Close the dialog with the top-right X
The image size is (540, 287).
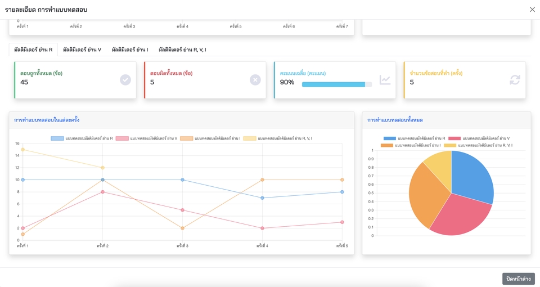(532, 10)
